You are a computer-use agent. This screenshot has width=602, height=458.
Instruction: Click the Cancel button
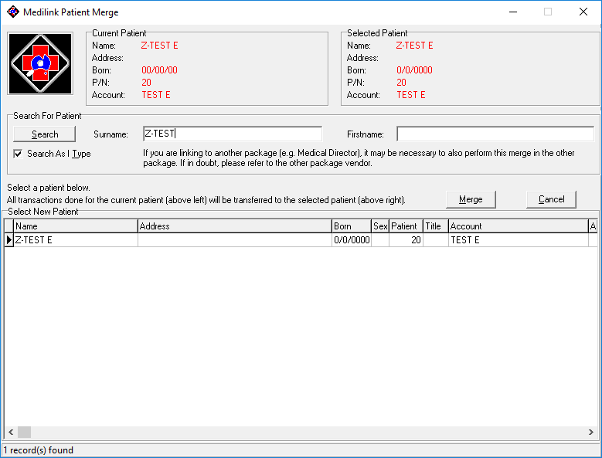pyautogui.click(x=551, y=199)
